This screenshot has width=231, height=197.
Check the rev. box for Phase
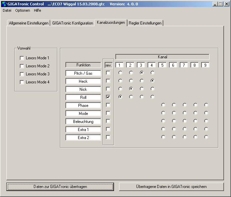click(x=108, y=105)
